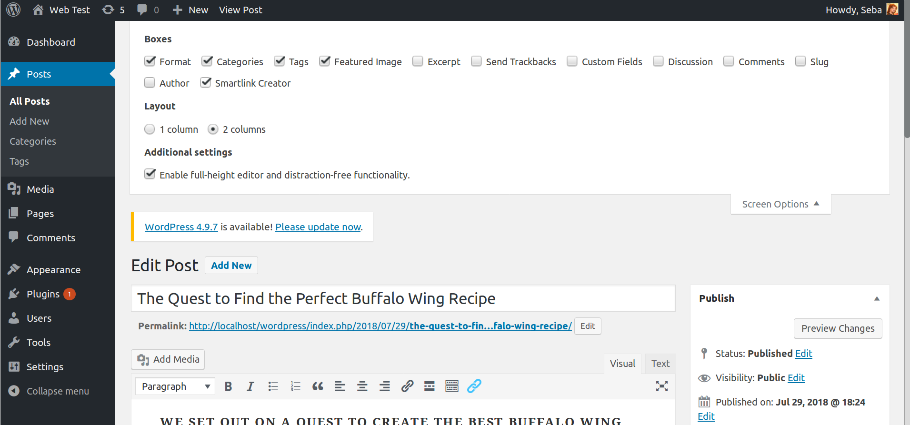This screenshot has height=425, width=910.
Task: Uncheck the Format box option
Action: [150, 61]
